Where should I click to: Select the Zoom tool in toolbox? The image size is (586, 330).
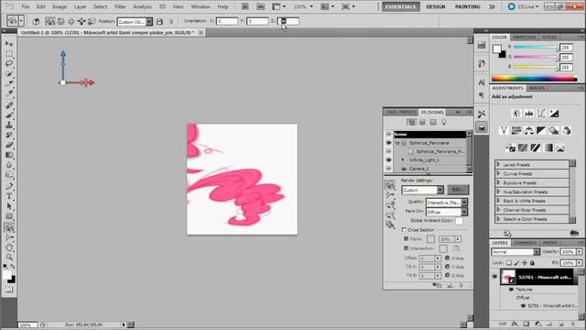[x=9, y=258]
